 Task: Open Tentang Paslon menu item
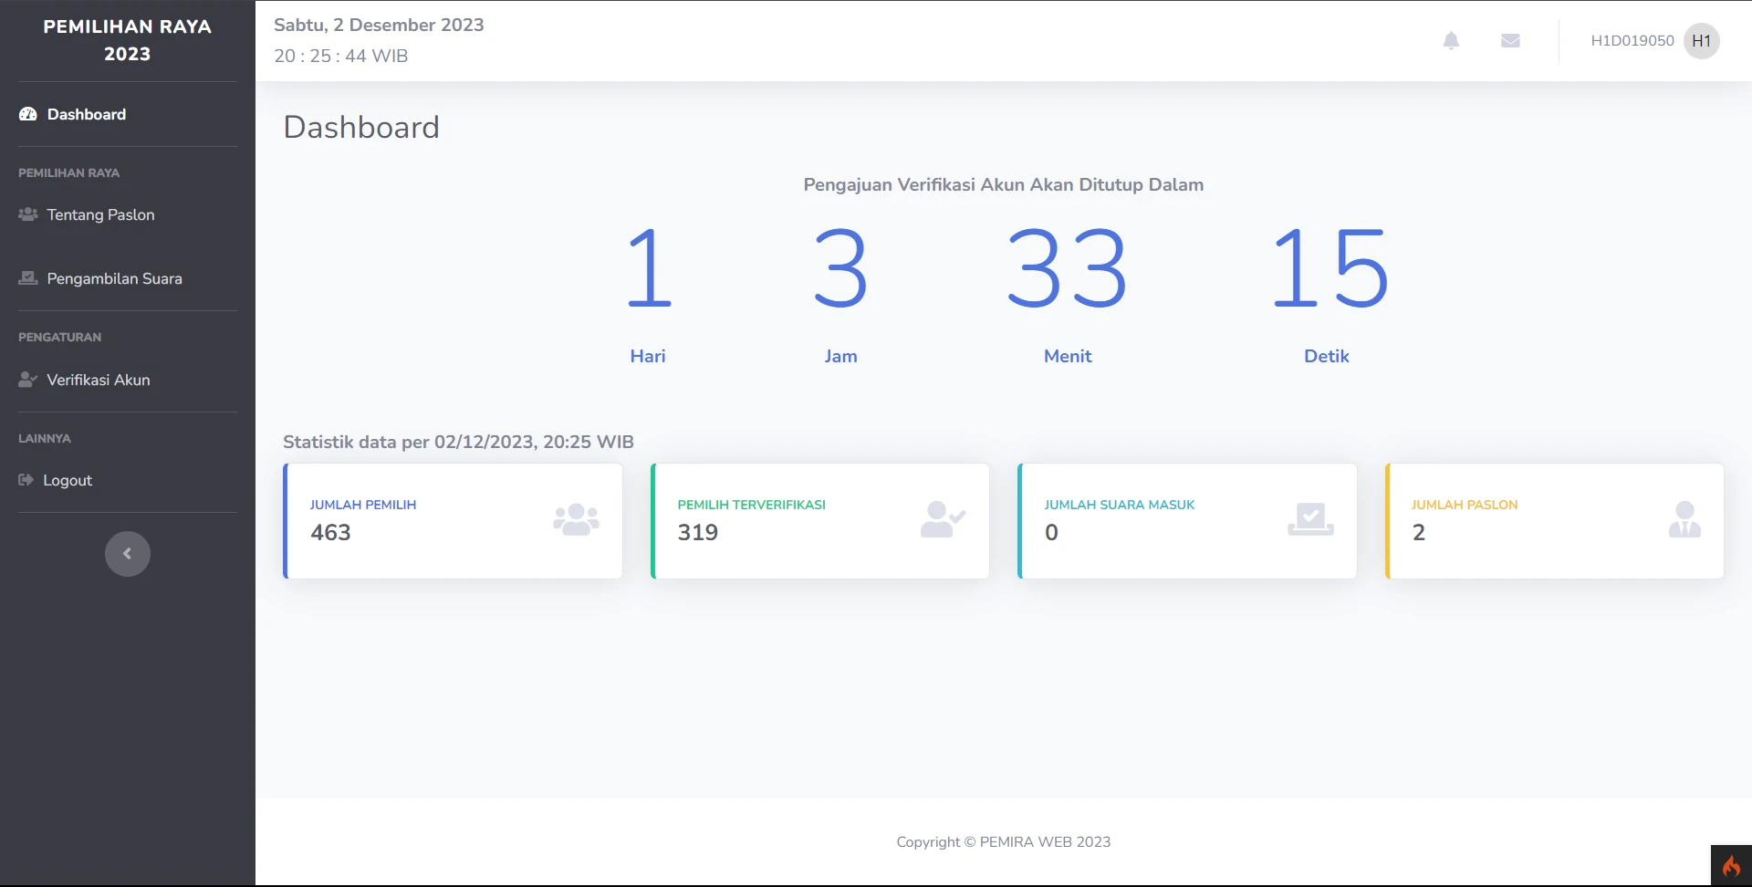[100, 214]
